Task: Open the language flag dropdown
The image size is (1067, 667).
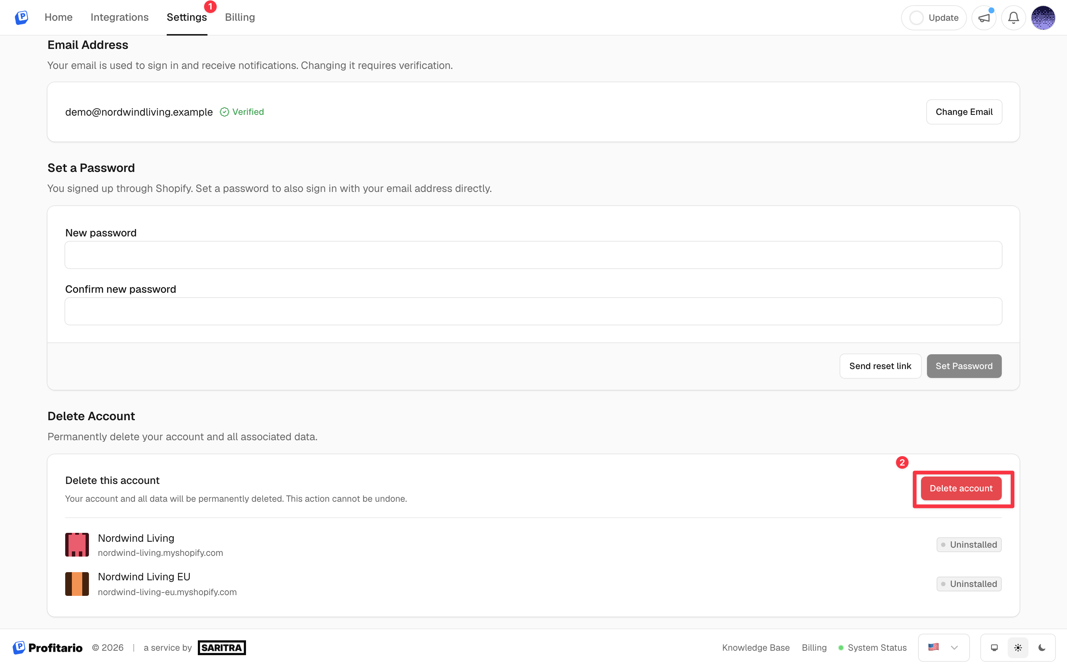Action: pyautogui.click(x=943, y=648)
